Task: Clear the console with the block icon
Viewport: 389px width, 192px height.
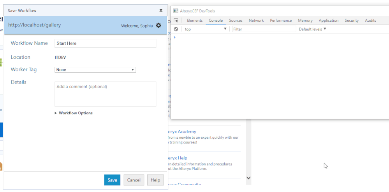Action: [x=176, y=29]
